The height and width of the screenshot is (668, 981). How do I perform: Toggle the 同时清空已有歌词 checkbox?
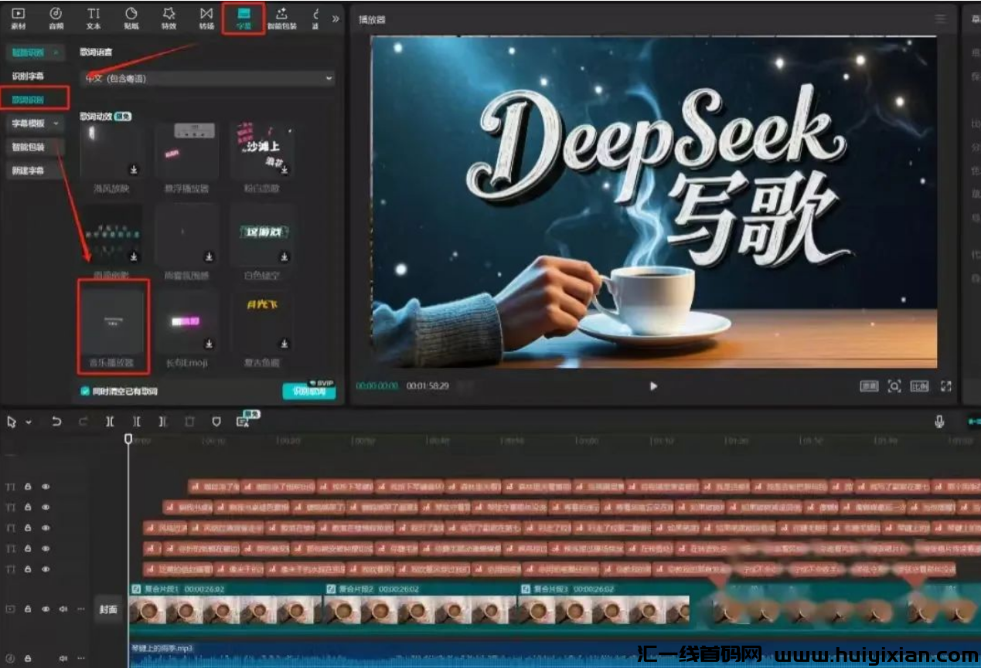(86, 391)
